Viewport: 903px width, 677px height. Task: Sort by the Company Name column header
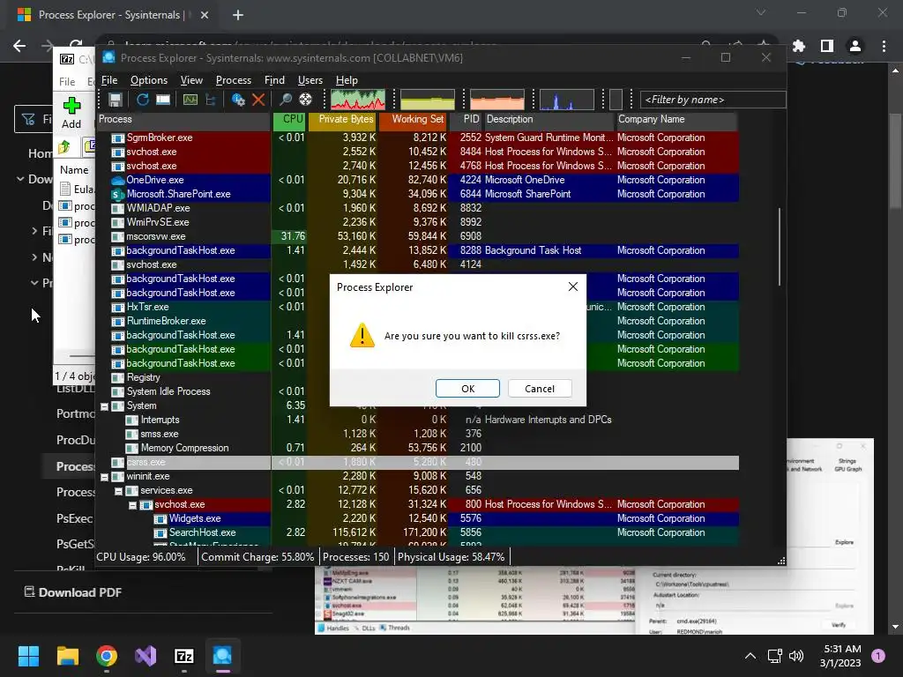click(x=676, y=119)
